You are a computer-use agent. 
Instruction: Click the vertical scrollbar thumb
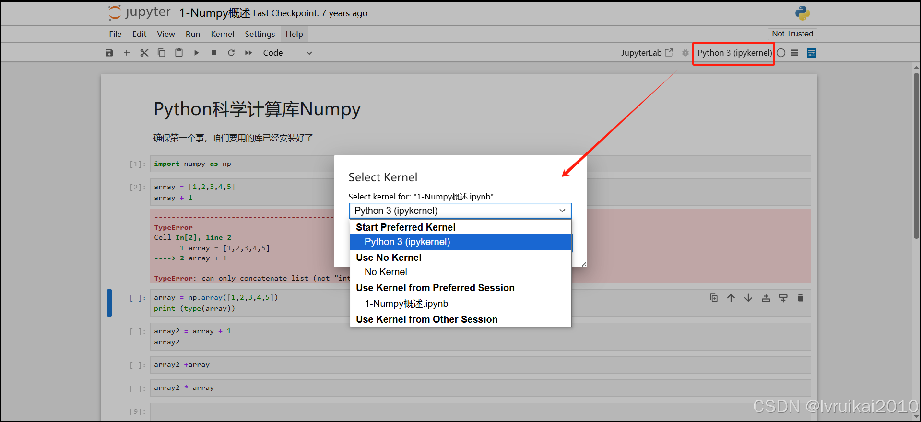[x=916, y=156]
